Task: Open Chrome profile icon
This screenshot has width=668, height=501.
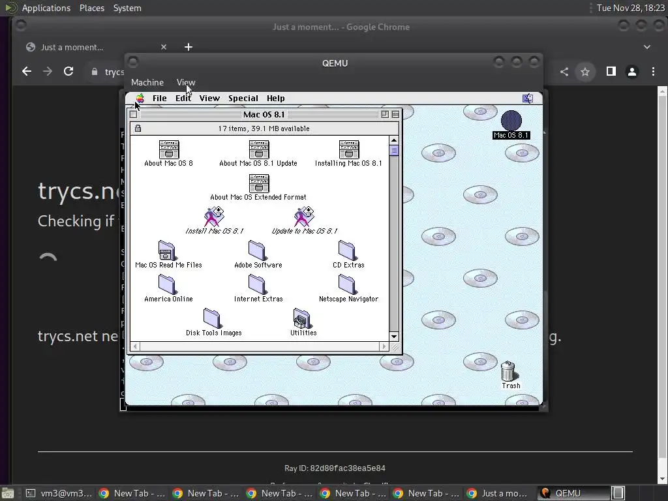Action: point(631,72)
